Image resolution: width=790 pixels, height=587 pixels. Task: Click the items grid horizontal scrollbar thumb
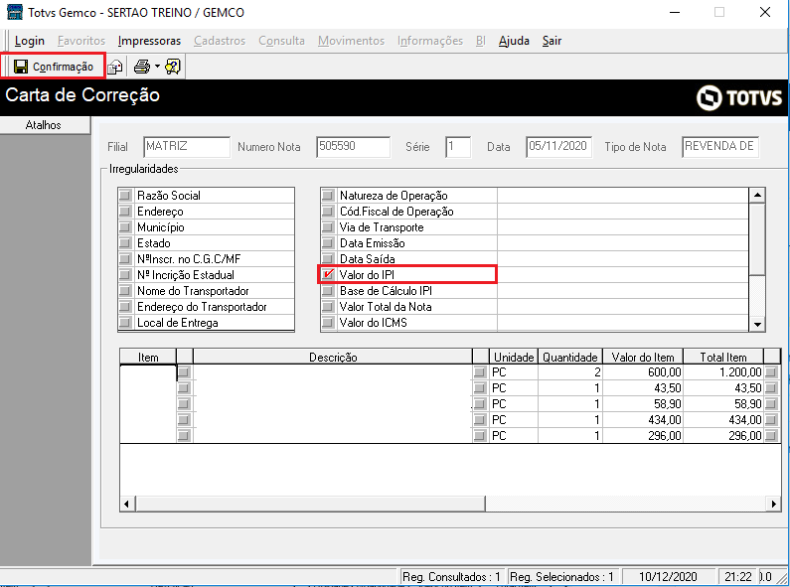[310, 504]
